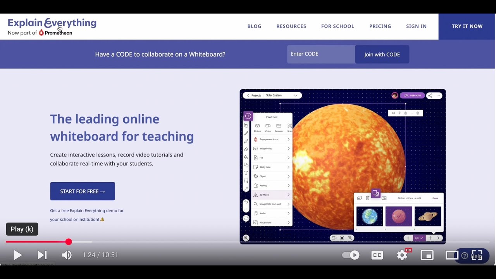Mute the video volume
496x279 pixels.
pyautogui.click(x=67, y=255)
